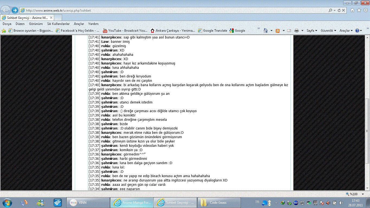Open the address bar autocomplete dropdown arrow

pos(335,10)
